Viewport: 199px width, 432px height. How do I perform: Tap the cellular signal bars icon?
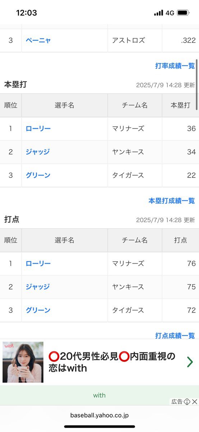tap(158, 13)
